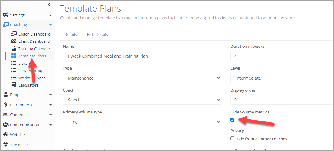
Task: Switch to the Rich Details tab
Action: [x=97, y=34]
